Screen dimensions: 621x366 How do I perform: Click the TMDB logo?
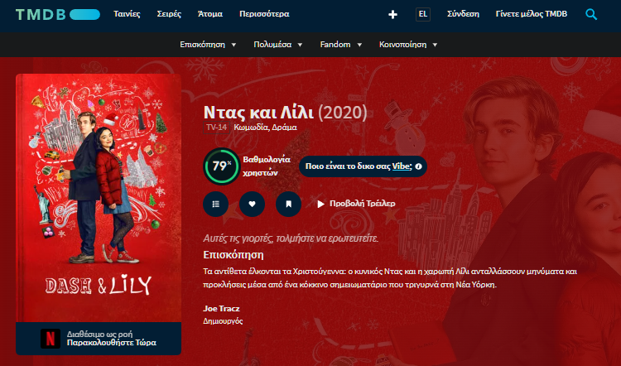tap(58, 15)
